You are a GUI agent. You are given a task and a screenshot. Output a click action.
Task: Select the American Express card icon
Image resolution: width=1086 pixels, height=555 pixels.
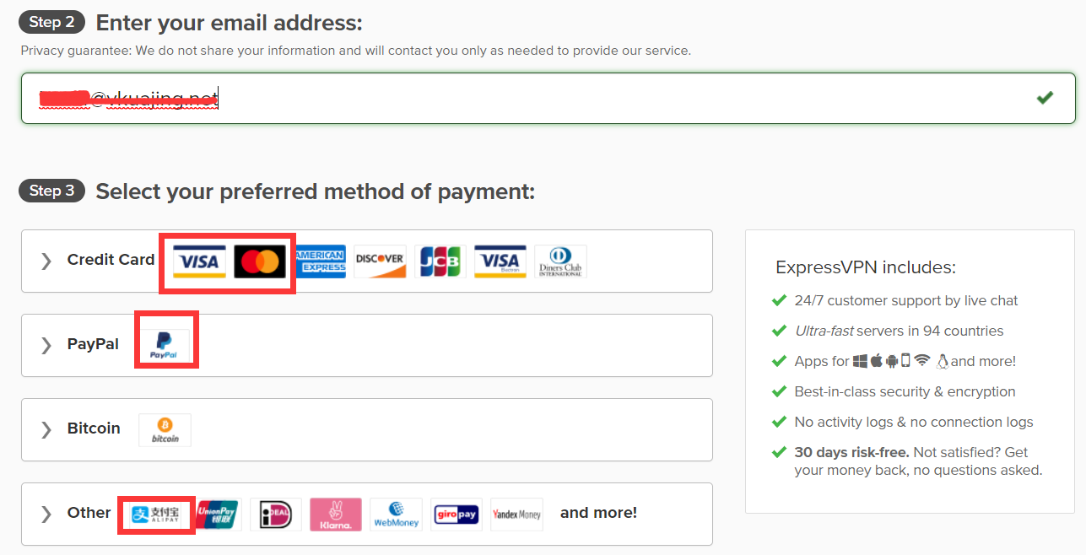(x=321, y=261)
